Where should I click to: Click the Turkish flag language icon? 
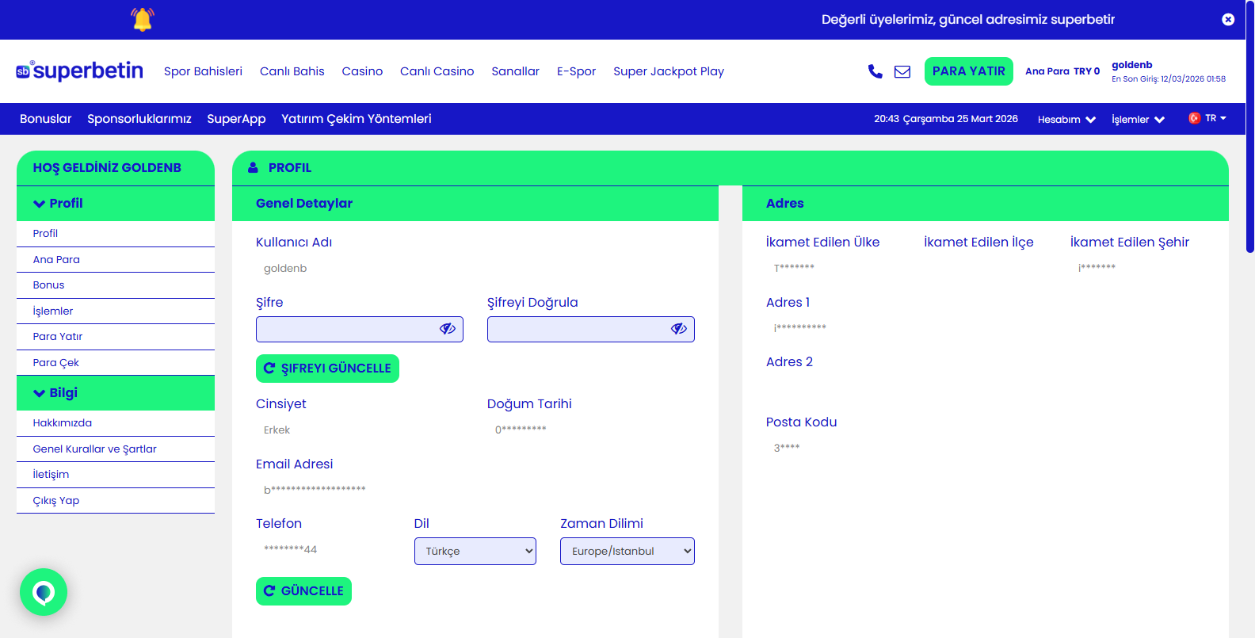(x=1194, y=118)
